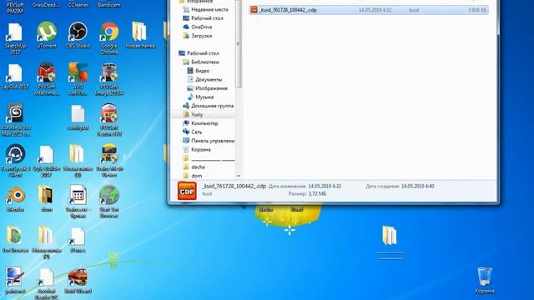The image size is (534, 300).
Task: Open Рабочий стол under Favorites in sidebar
Action: tap(207, 18)
